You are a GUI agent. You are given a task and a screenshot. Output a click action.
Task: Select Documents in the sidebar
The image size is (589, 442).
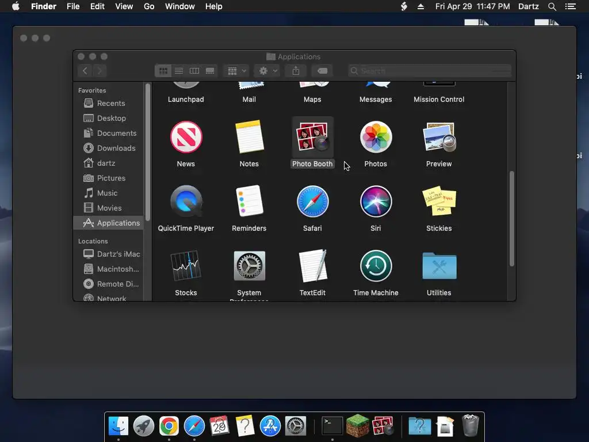[108, 133]
